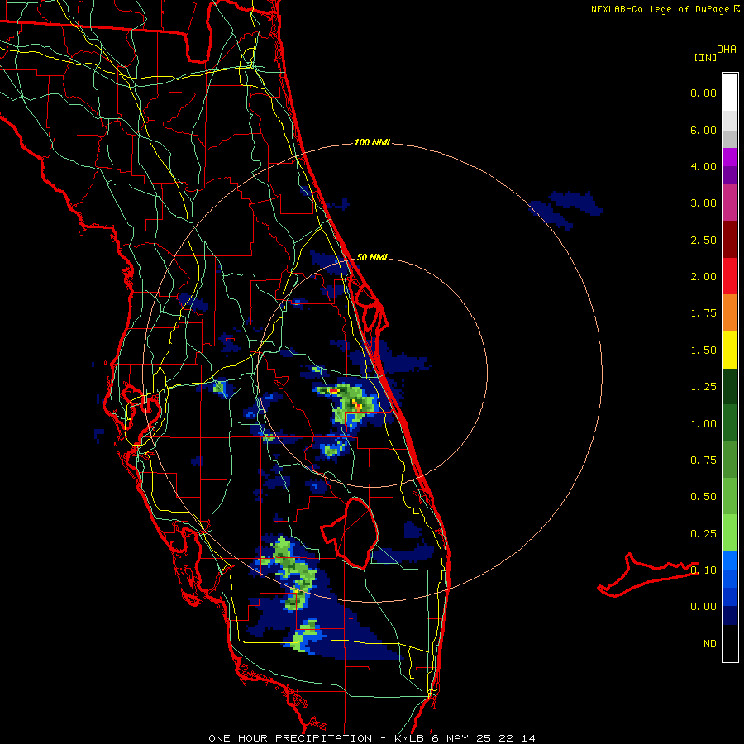Click the 0.25 legend value
This screenshot has width=744, height=744.
pos(703,534)
